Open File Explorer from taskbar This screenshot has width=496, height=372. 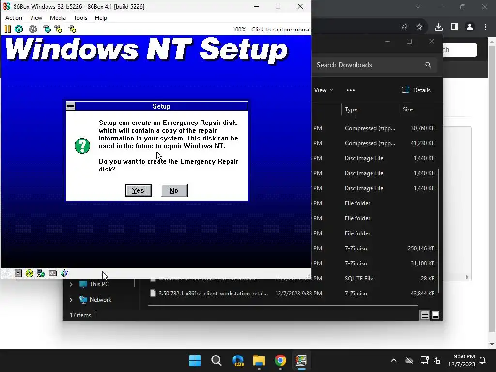point(259,360)
